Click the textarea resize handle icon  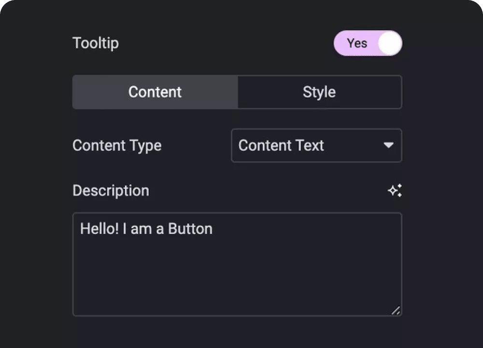point(396,310)
